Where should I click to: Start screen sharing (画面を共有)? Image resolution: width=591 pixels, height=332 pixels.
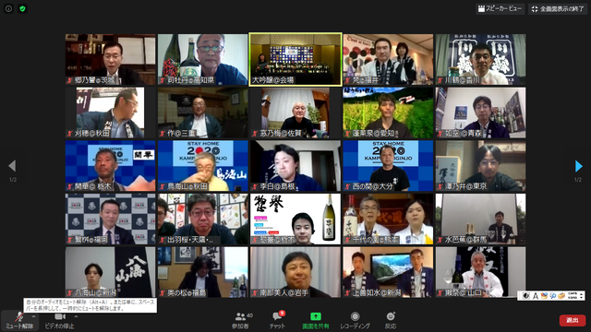pos(316,321)
